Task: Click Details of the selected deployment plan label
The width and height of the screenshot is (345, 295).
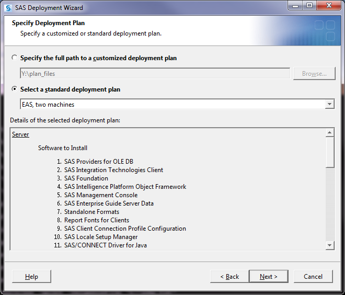Action: coord(65,120)
